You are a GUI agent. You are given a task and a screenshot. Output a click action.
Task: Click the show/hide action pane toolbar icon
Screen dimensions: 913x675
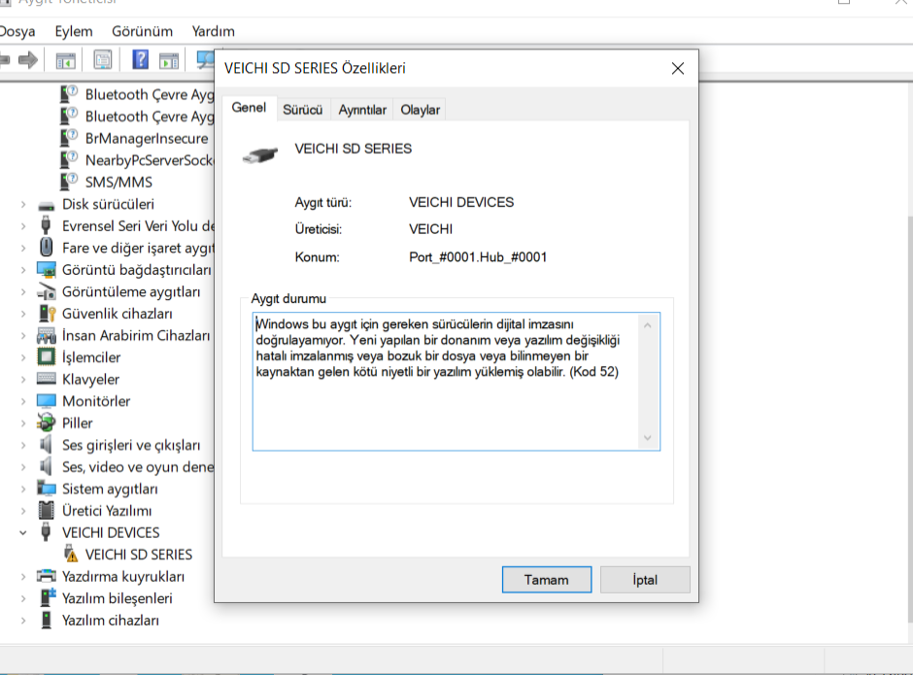[169, 60]
